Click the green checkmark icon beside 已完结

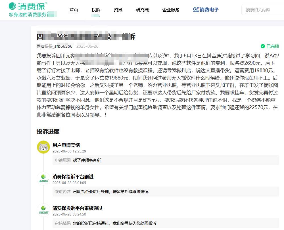click(263, 46)
